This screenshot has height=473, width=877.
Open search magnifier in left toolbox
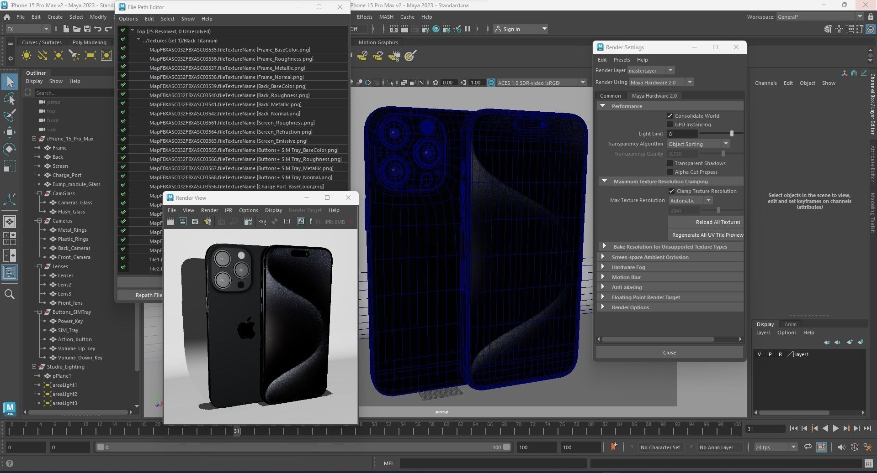tap(10, 294)
